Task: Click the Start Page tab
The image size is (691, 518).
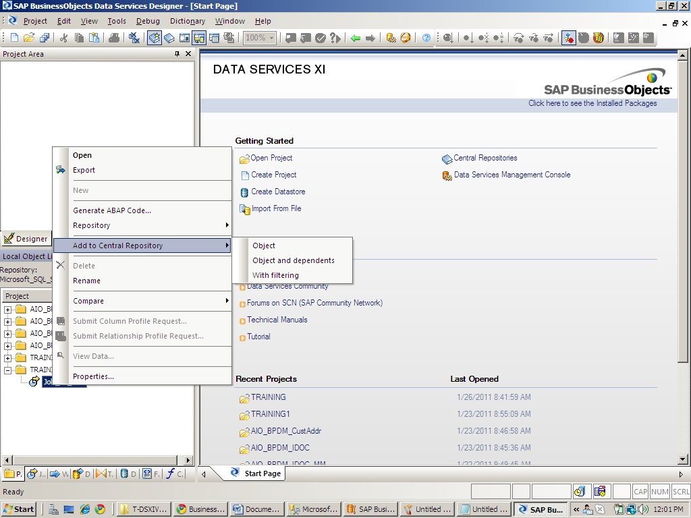Action: tap(256, 473)
